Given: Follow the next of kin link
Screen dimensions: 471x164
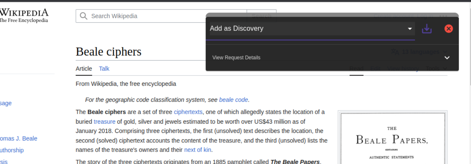Looking at the screenshot, I should [x=197, y=150].
